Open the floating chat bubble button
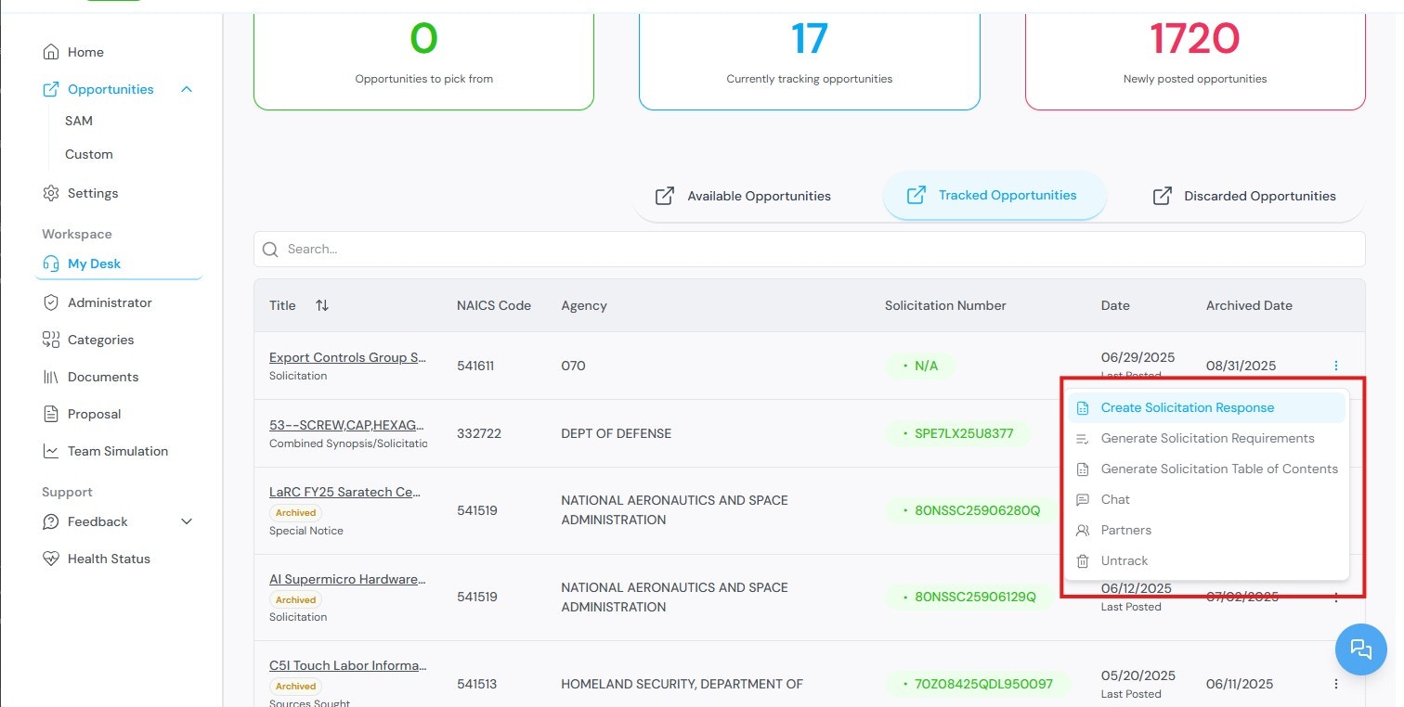This screenshot has height=707, width=1404. pyautogui.click(x=1360, y=649)
